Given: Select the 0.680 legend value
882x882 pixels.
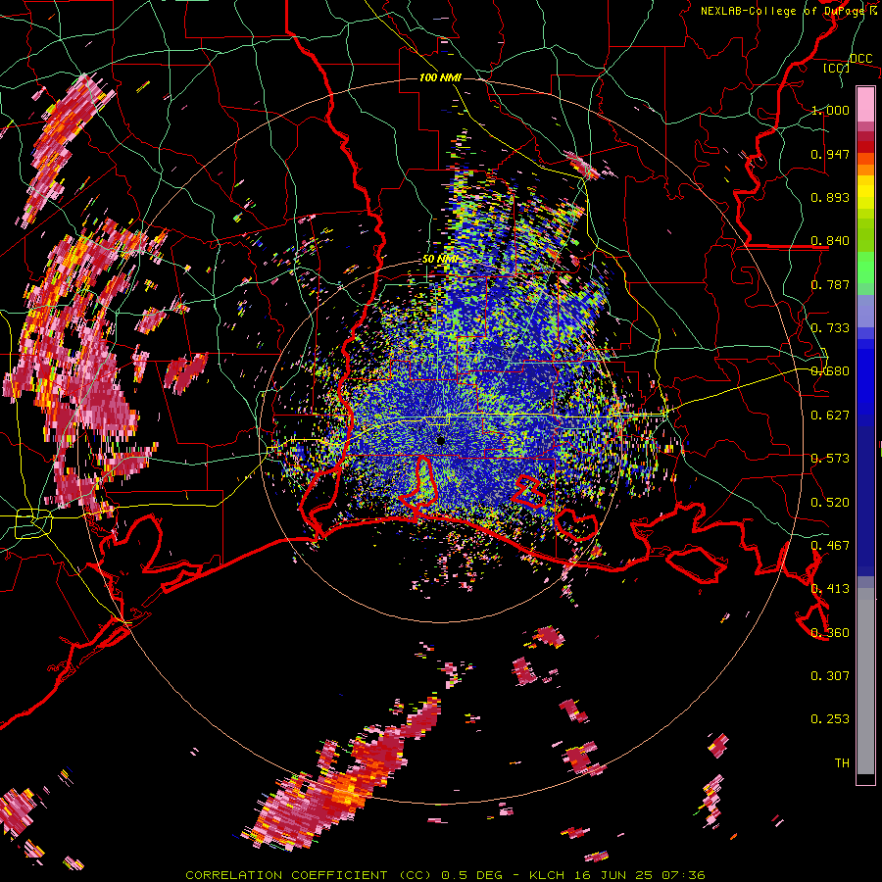Looking at the screenshot, I should click(x=830, y=371).
